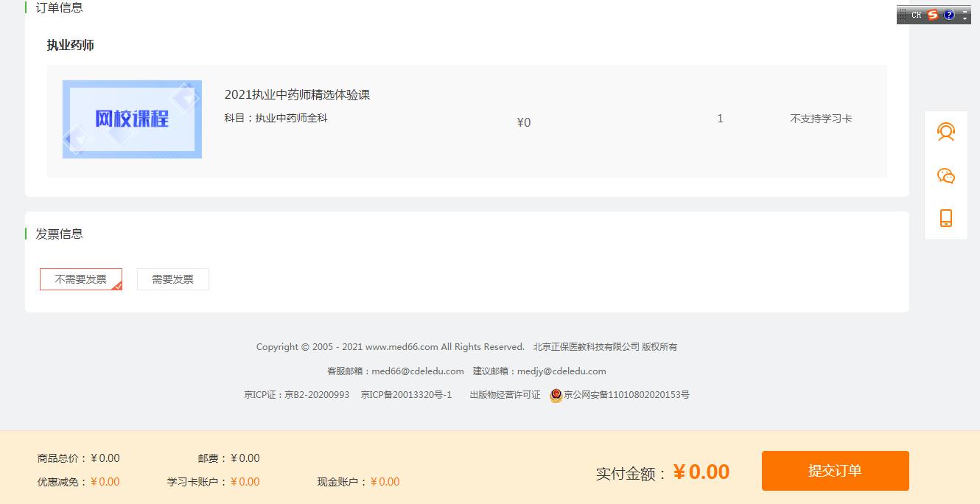The image size is (980, 504).
Task: Expand the language bar options arrow
Action: coord(965,18)
